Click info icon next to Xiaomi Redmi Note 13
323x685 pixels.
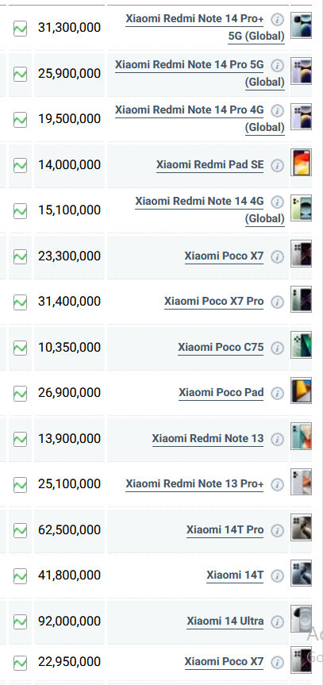[277, 439]
